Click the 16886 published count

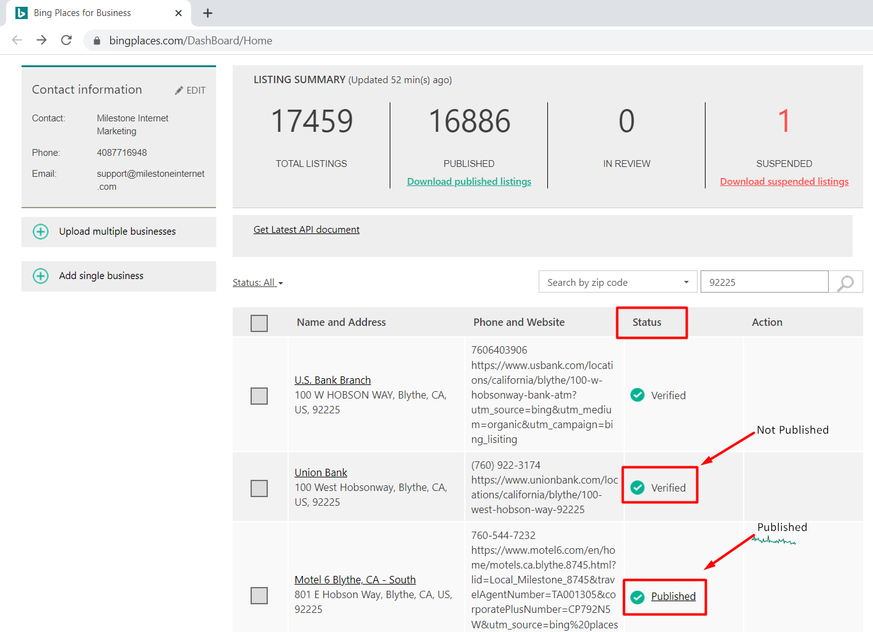469,121
